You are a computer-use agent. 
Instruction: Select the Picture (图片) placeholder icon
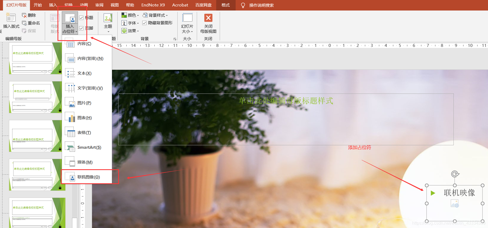pos(70,103)
